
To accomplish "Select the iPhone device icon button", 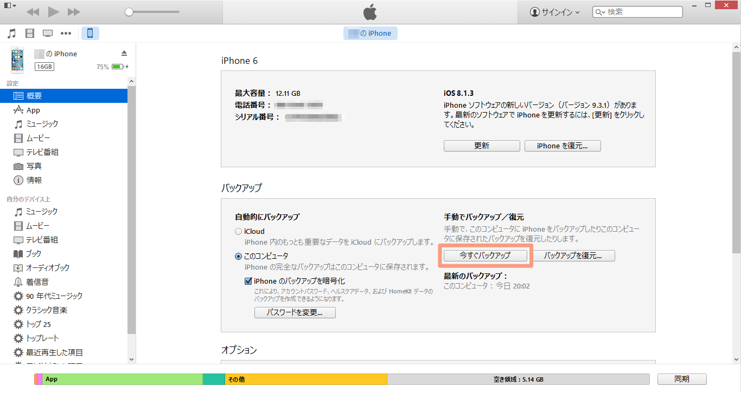I will point(90,34).
